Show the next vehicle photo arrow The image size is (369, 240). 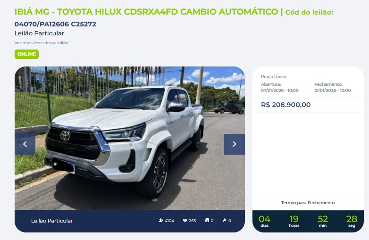pyautogui.click(x=234, y=144)
